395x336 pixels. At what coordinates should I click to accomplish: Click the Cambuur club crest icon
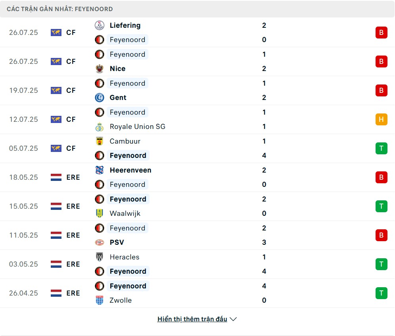(x=100, y=141)
